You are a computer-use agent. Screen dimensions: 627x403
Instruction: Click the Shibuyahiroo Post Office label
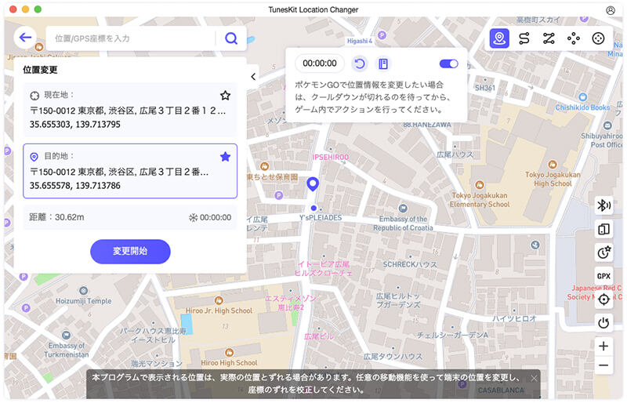coord(602,140)
